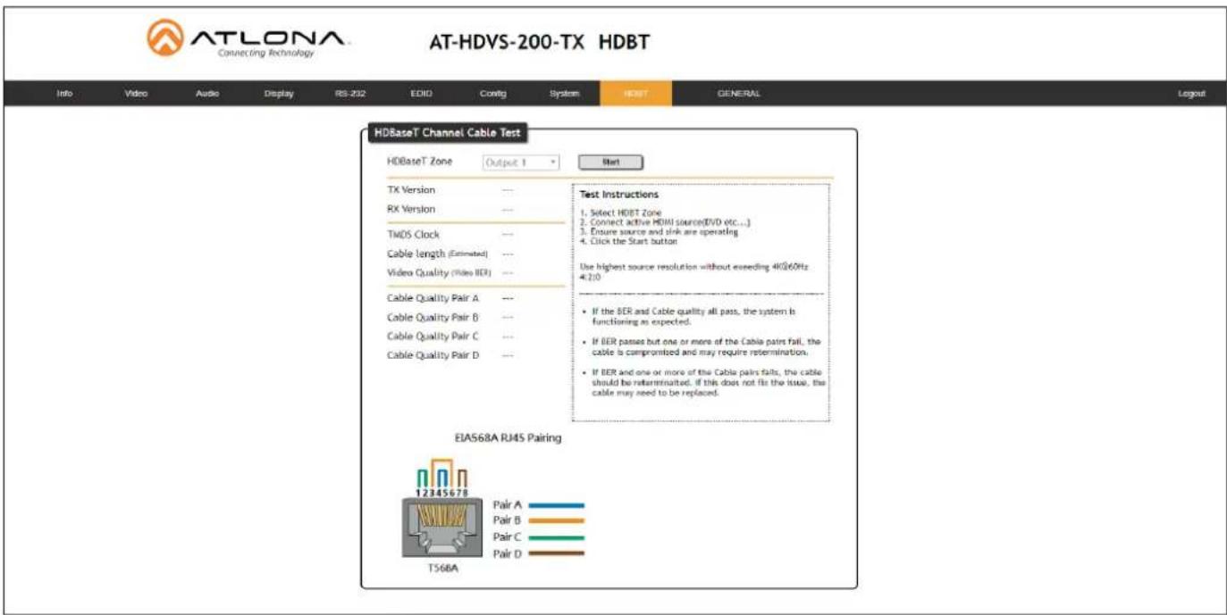Open the GENERAL tab
The height and width of the screenshot is (615, 1227).
[738, 94]
